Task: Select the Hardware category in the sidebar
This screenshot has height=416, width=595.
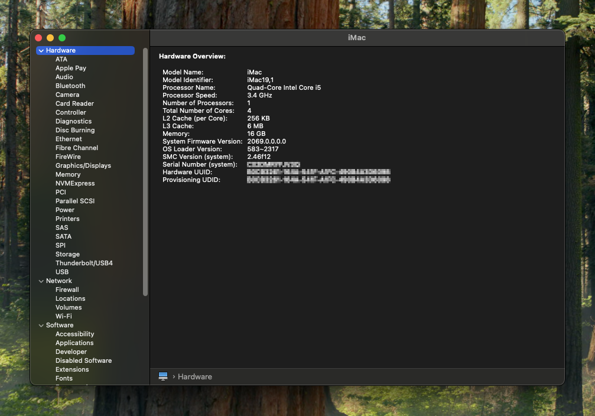Action: [x=85, y=50]
